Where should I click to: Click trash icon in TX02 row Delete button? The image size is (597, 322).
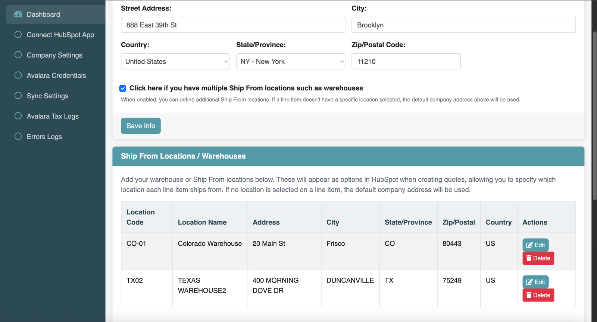tap(529, 295)
